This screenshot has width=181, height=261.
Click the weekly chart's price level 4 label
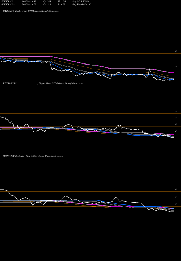(x=176, y=118)
